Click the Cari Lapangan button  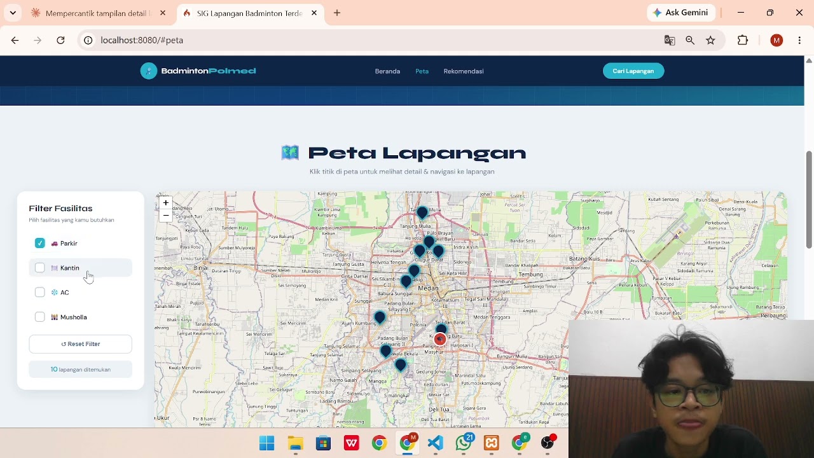[633, 71]
